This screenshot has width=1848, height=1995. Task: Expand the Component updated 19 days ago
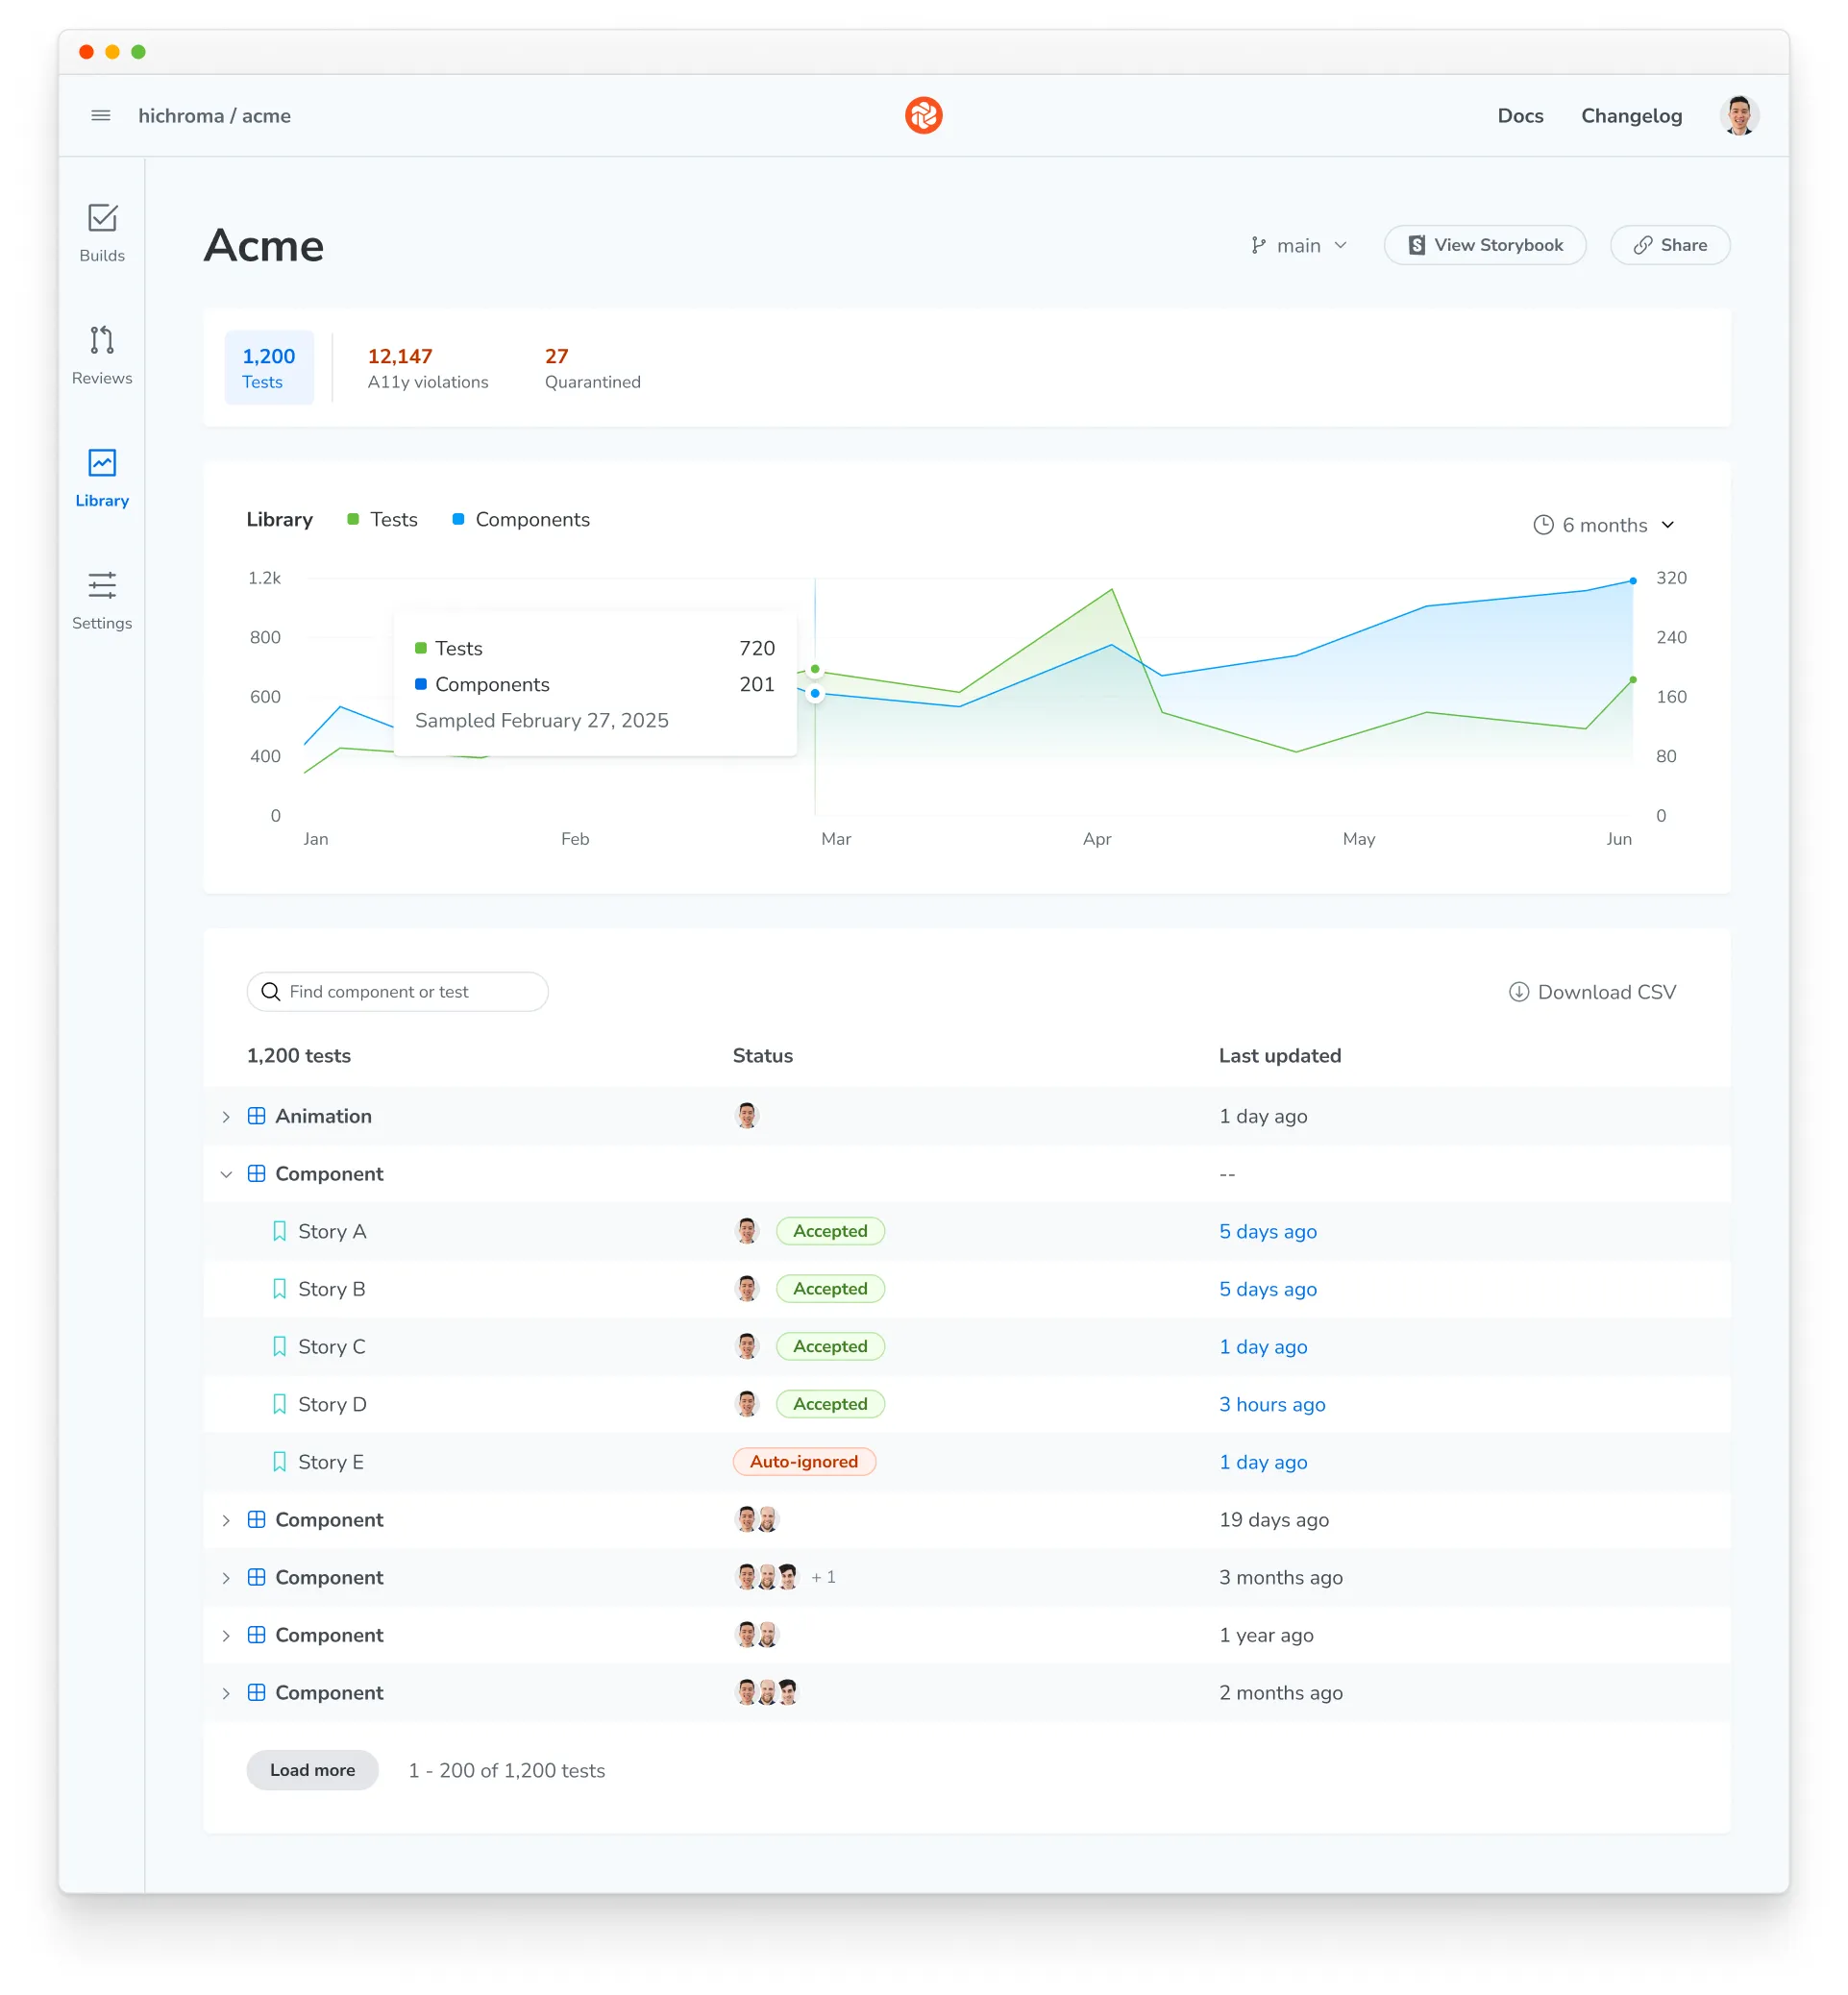[226, 1520]
